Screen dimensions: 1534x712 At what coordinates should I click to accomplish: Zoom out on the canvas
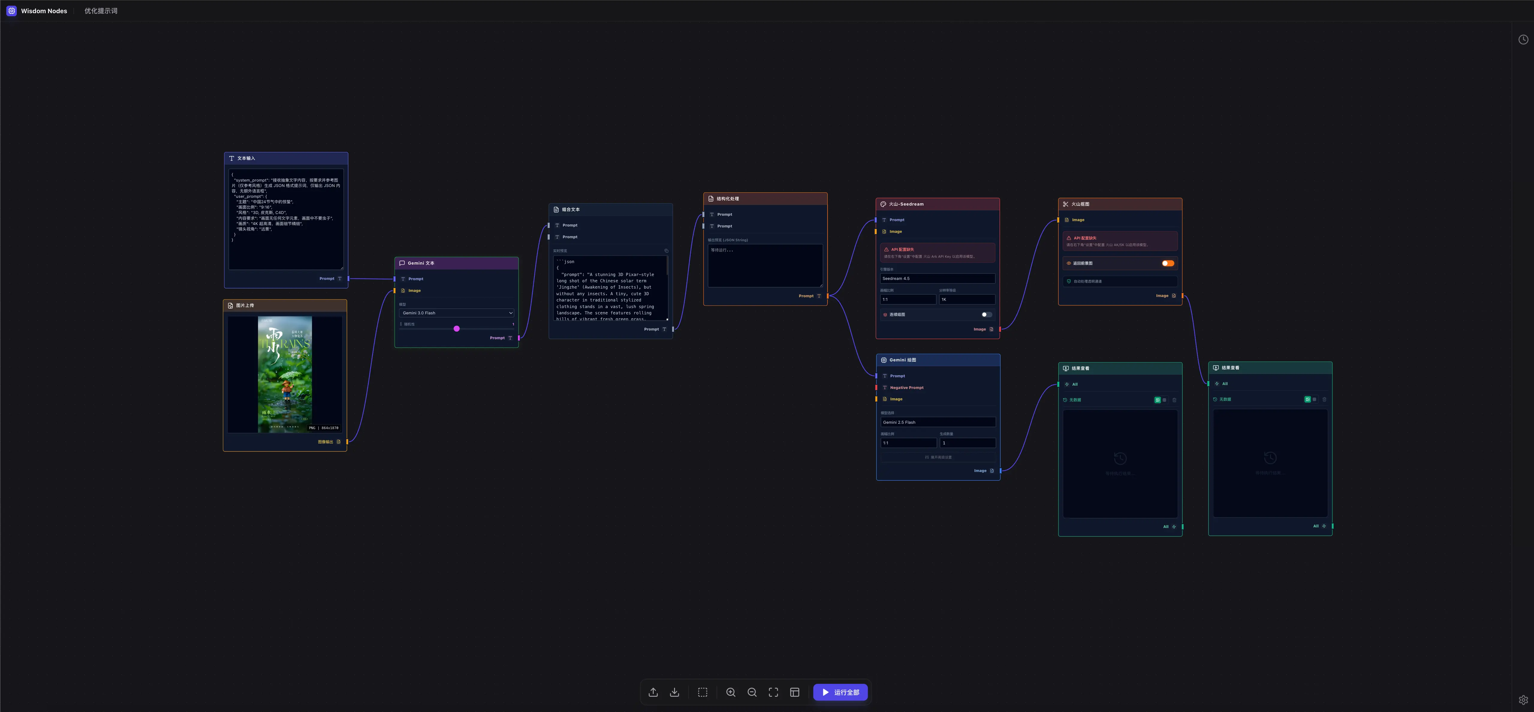click(x=752, y=692)
